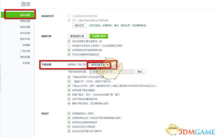Switch to 界面设置 in sidebar
This screenshot has width=218, height=137.
coord(25,21)
